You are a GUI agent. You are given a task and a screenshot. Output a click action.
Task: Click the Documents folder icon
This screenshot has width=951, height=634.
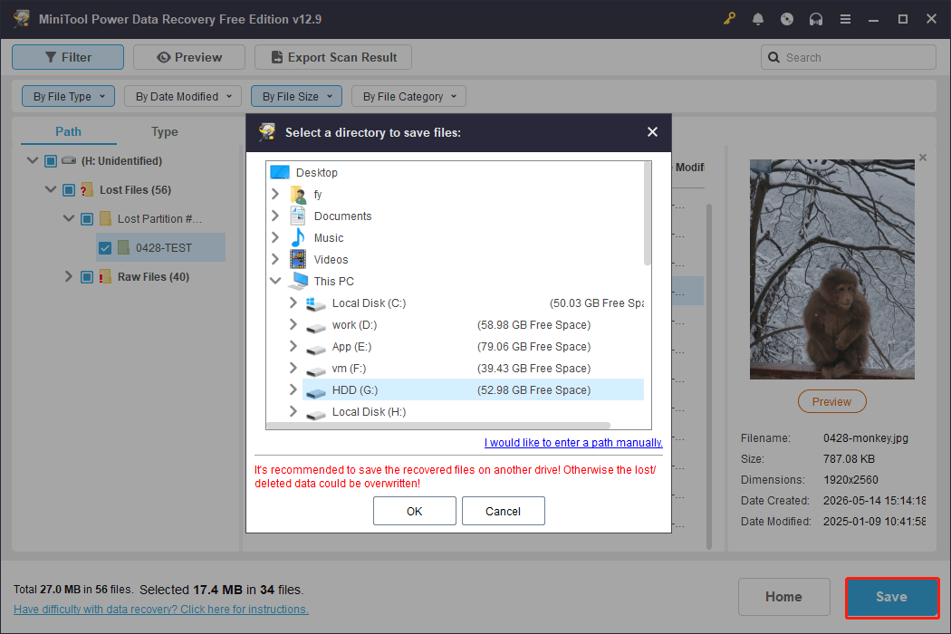(x=298, y=216)
